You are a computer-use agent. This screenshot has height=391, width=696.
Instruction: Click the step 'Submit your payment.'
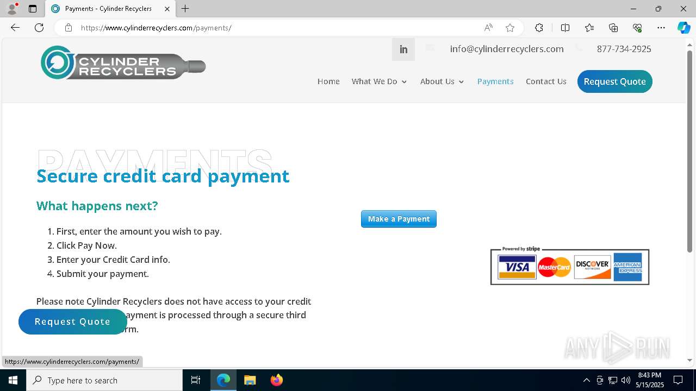103,274
